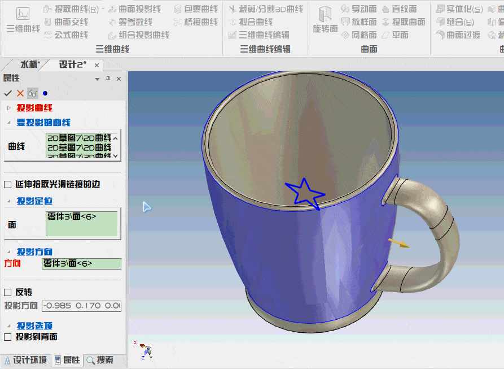Confirm projection with the green check button
Viewport: 504px width, 369px height.
[x=7, y=93]
